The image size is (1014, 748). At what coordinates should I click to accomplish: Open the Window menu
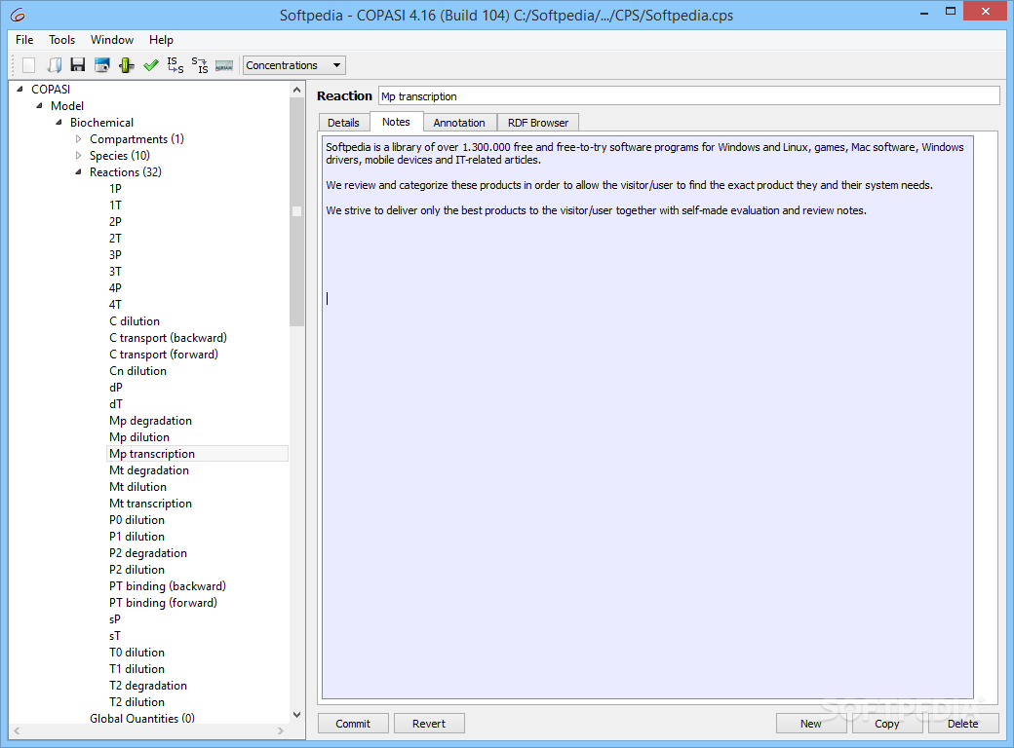[x=112, y=39]
